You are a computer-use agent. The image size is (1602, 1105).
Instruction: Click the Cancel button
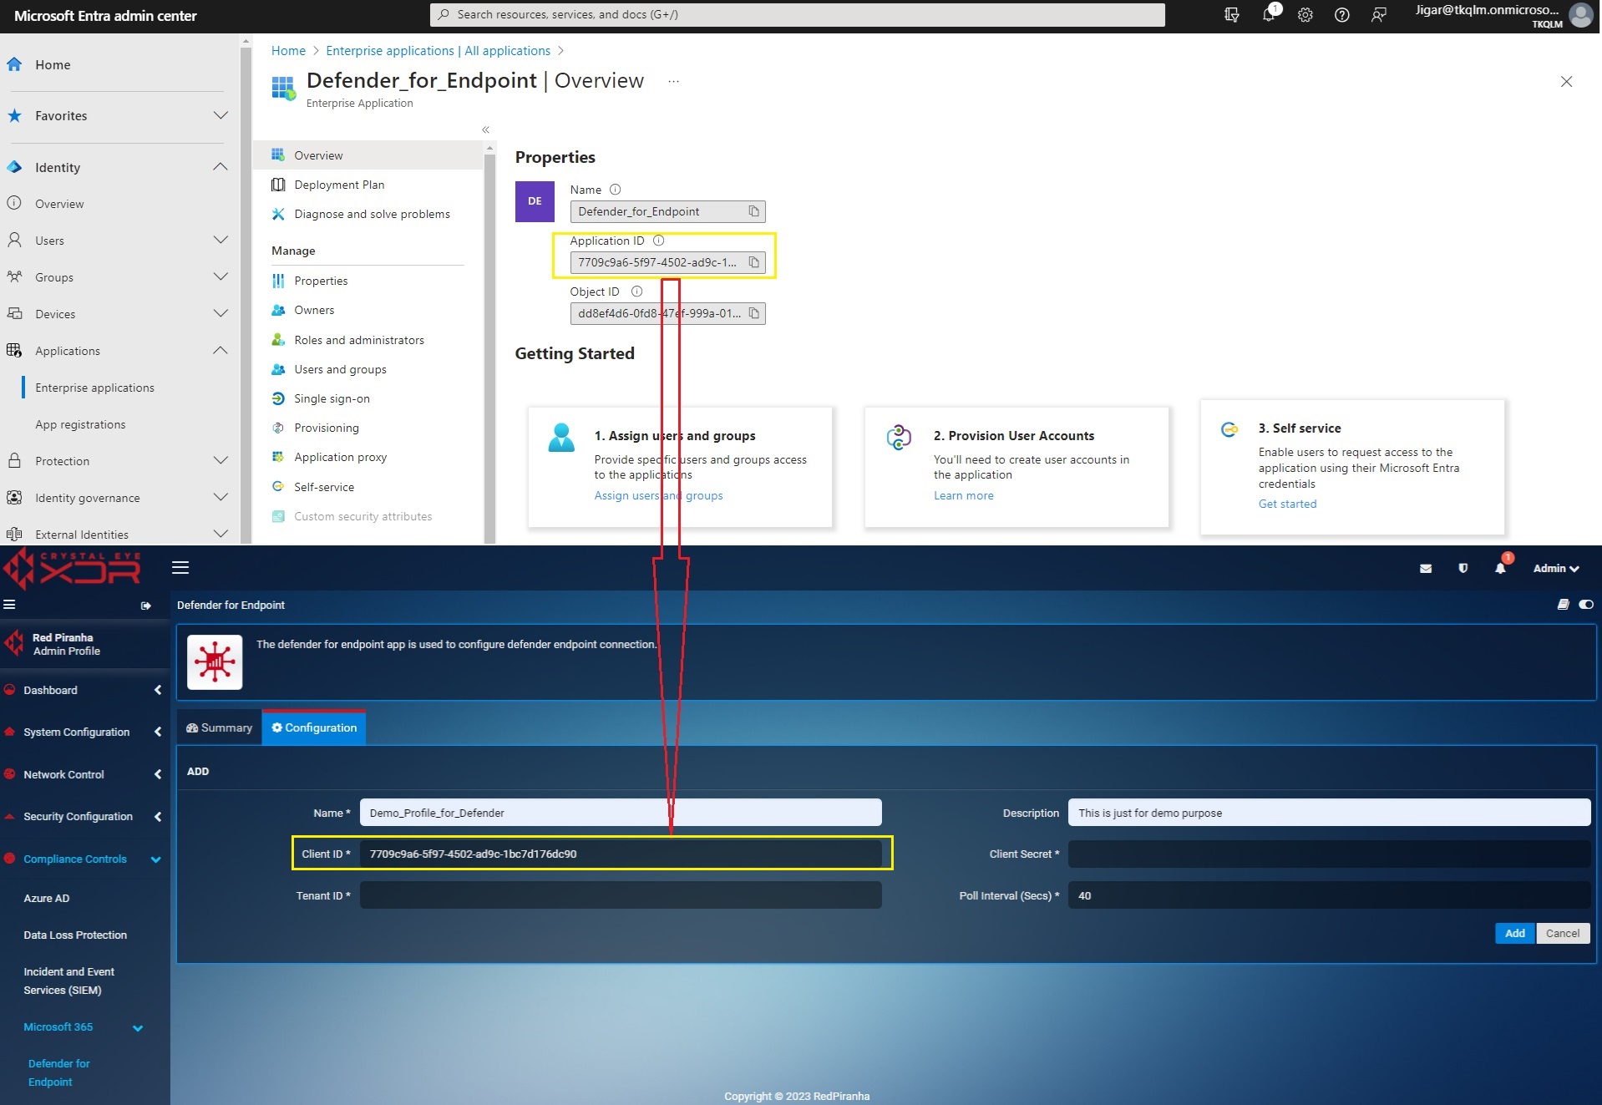[x=1562, y=934]
